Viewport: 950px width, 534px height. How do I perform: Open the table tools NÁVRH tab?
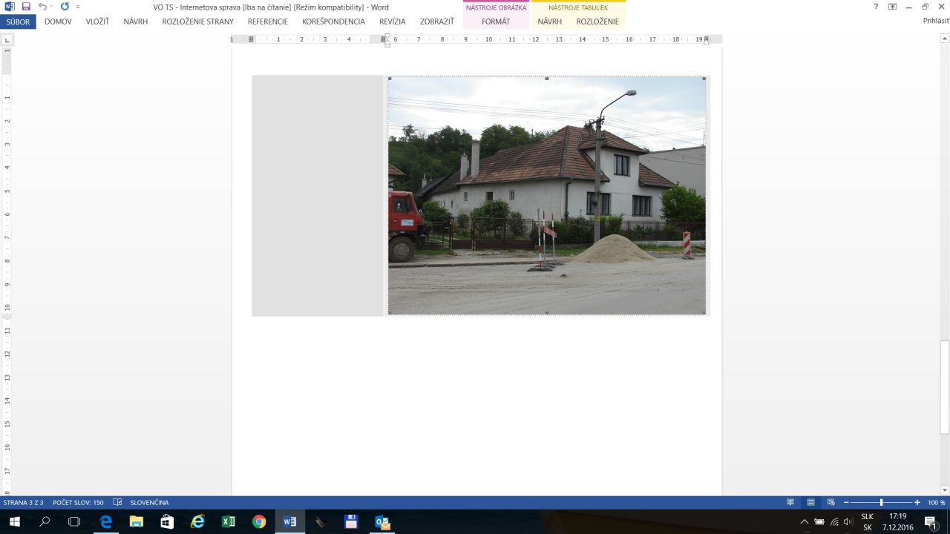click(x=550, y=22)
